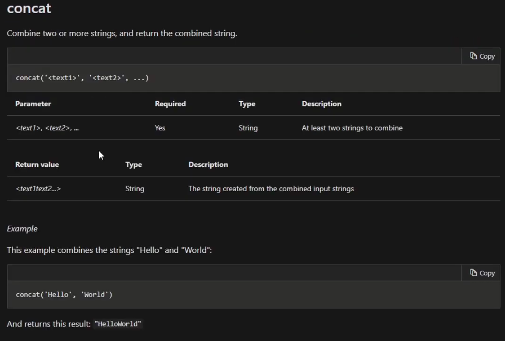This screenshot has height=341, width=505.
Task: Click the "String" cell in the return value row
Action: click(135, 189)
